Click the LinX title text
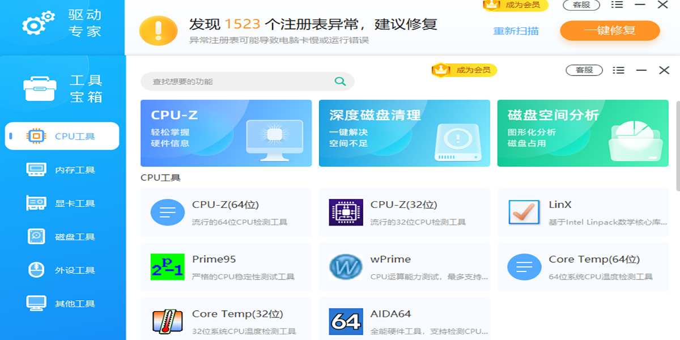 point(560,205)
